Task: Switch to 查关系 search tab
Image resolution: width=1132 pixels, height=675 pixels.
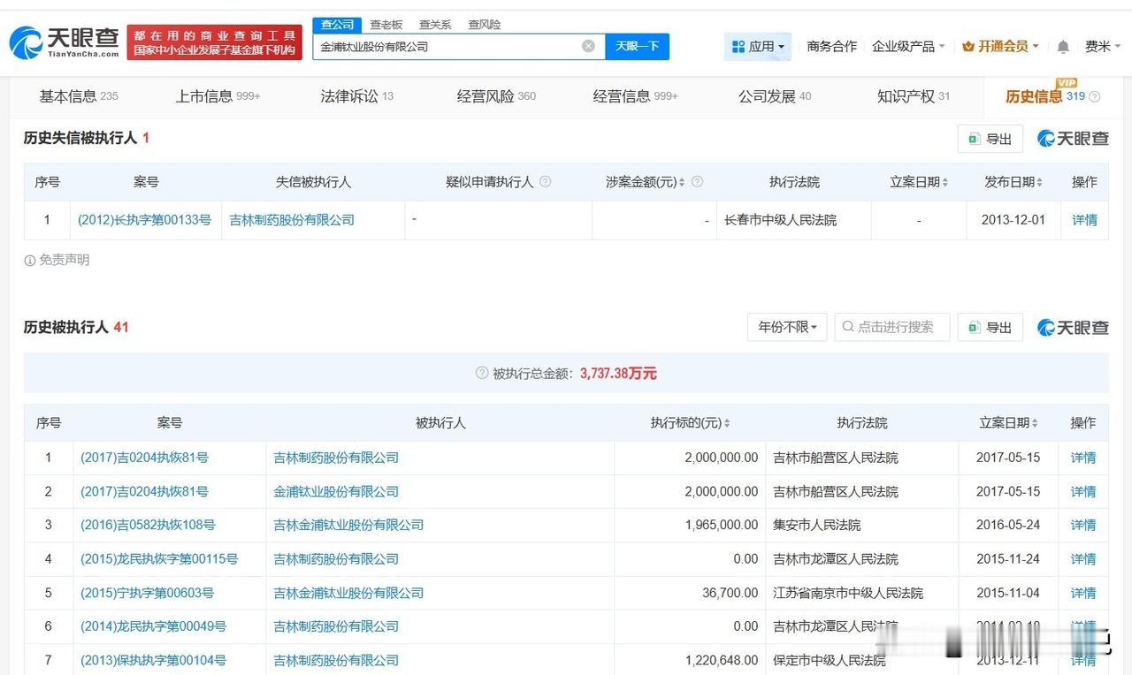Action: point(435,25)
